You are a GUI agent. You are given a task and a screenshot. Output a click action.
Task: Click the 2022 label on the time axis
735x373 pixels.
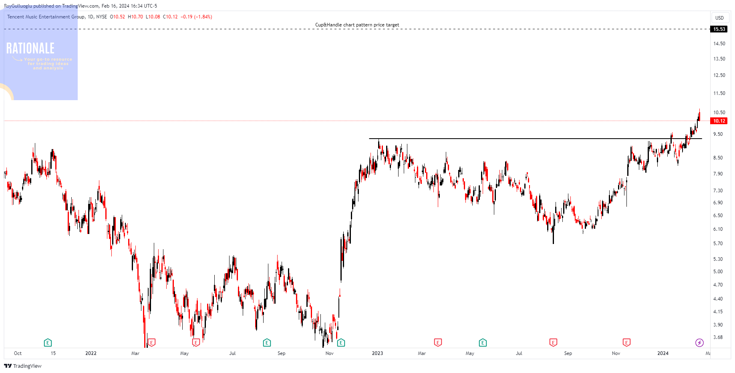(91, 353)
